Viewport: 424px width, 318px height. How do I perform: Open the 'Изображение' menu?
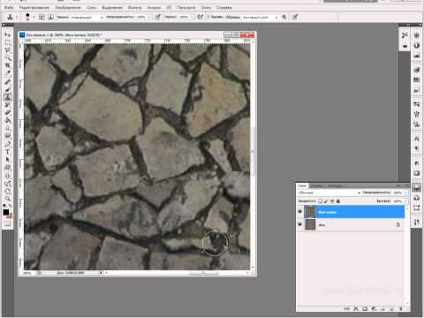point(68,7)
